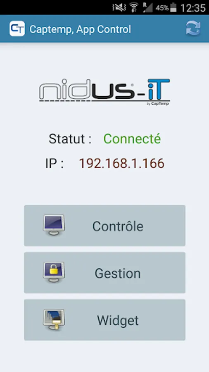This screenshot has height=372, width=209.
Task: Tap the Wi-Fi status bar icon
Action: [x=134, y=7]
